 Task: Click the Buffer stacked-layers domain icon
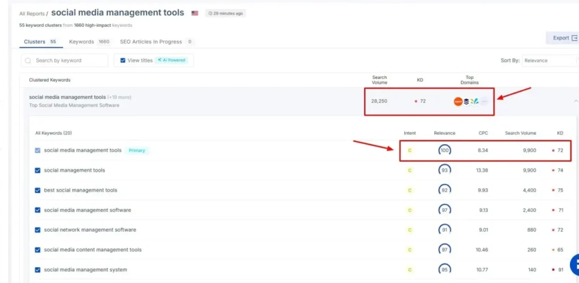coord(466,101)
